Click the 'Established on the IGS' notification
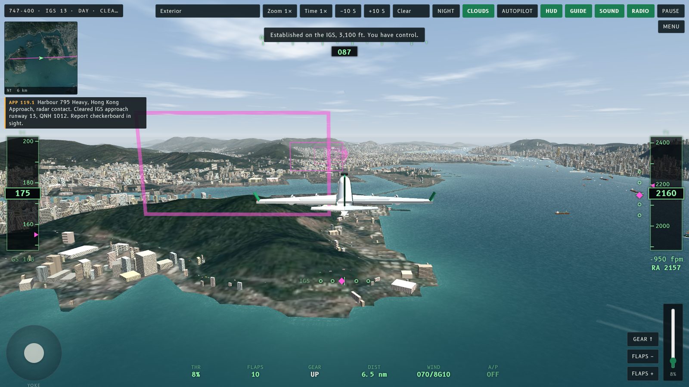689x387 pixels. (344, 35)
